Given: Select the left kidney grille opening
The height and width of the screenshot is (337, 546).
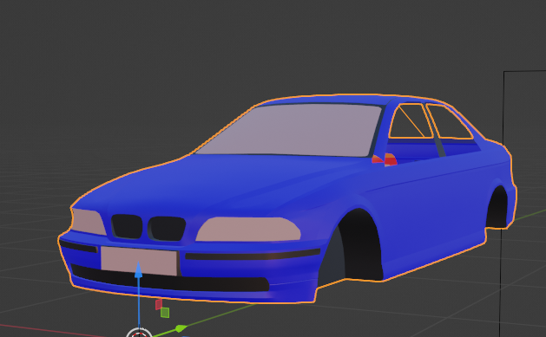Looking at the screenshot, I should 127,226.
